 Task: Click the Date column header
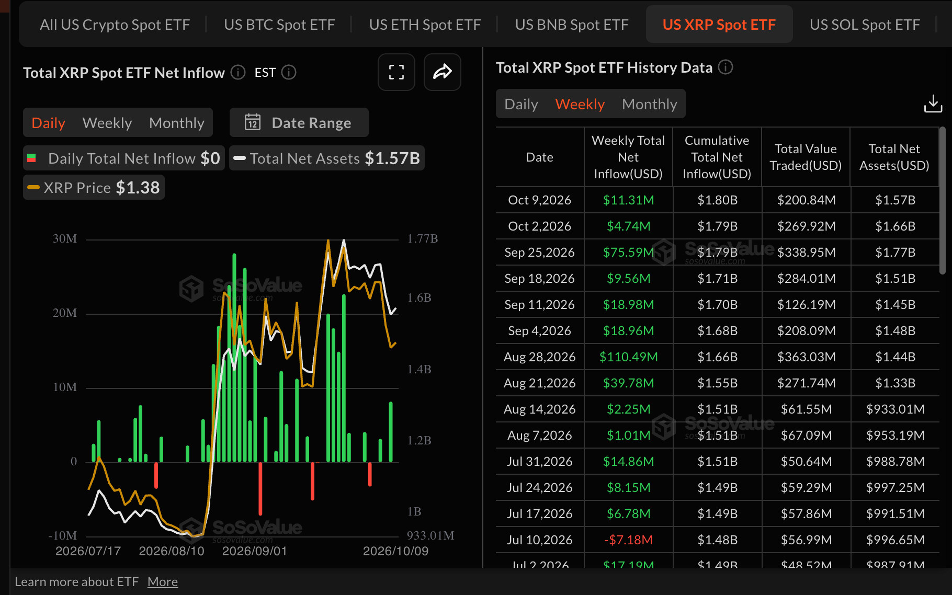point(540,157)
